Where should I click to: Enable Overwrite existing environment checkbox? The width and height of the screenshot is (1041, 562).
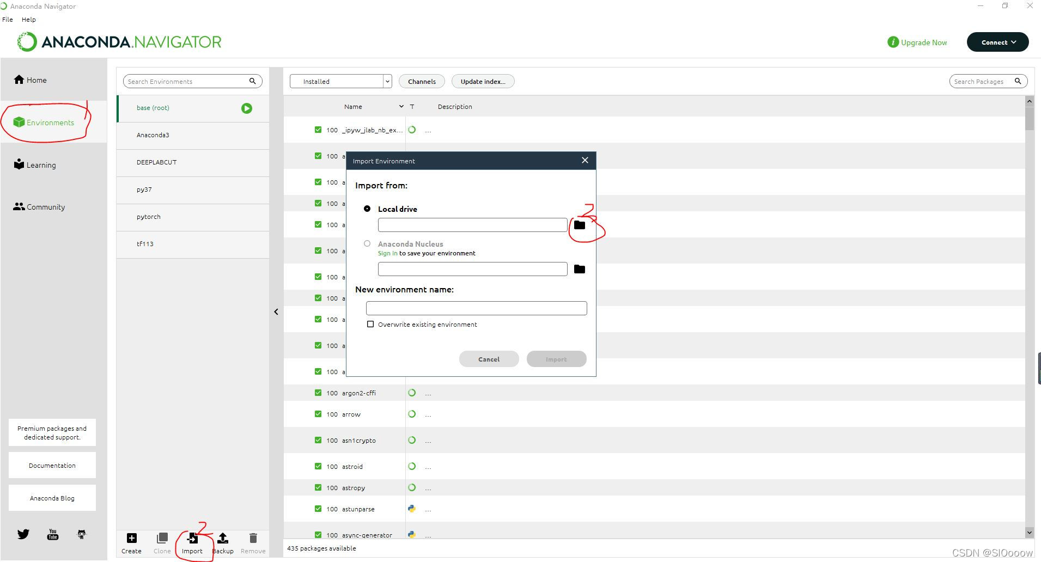[370, 324]
